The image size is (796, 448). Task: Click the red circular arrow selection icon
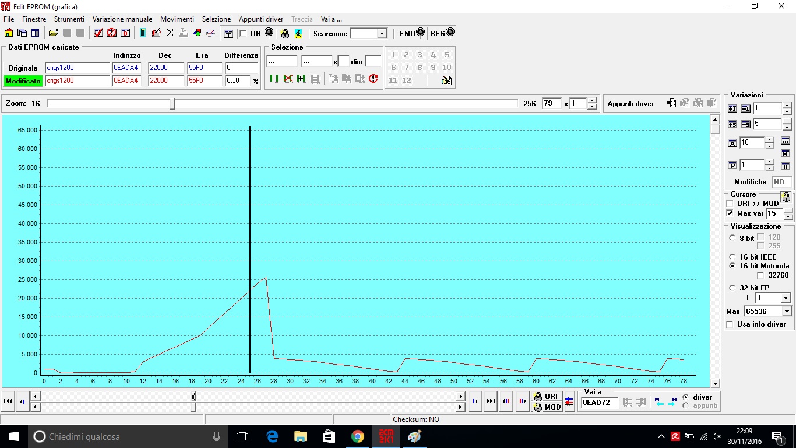point(374,79)
